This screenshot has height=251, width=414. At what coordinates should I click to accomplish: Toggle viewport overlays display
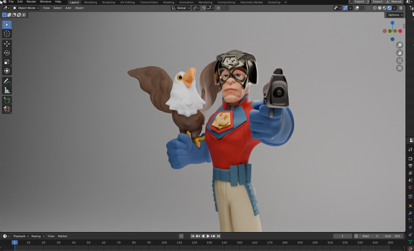point(357,8)
